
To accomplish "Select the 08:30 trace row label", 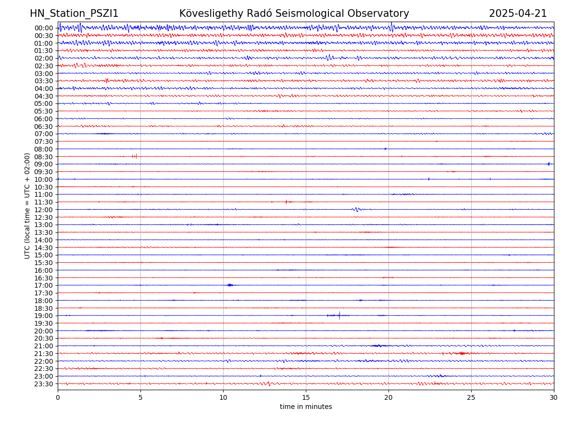I will tap(44, 157).
